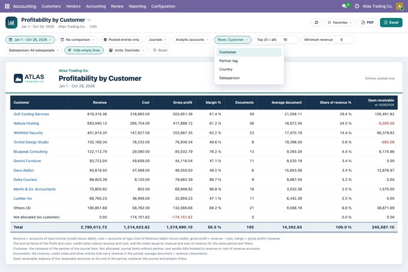This screenshot has height=272, width=408.
Task: Collapse the Rows: Customer dropdown
Action: pos(233,40)
